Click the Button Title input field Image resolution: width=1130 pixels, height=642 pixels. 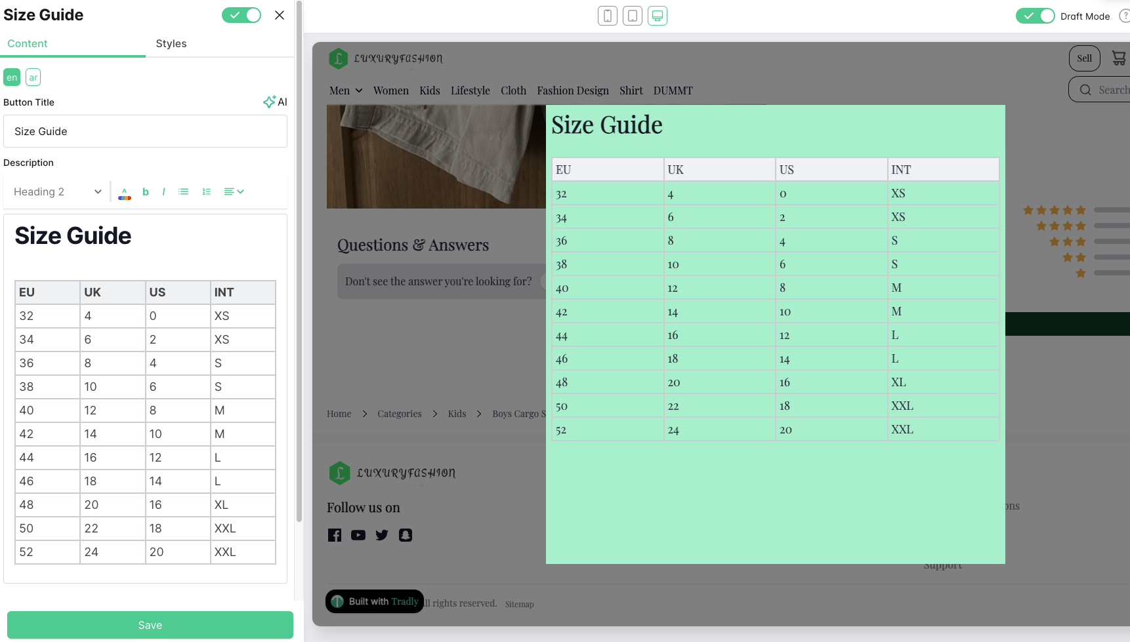tap(145, 131)
